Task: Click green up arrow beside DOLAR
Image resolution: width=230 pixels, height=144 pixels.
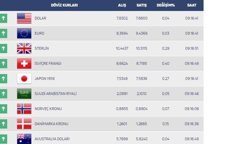Action: (x=3, y=18)
